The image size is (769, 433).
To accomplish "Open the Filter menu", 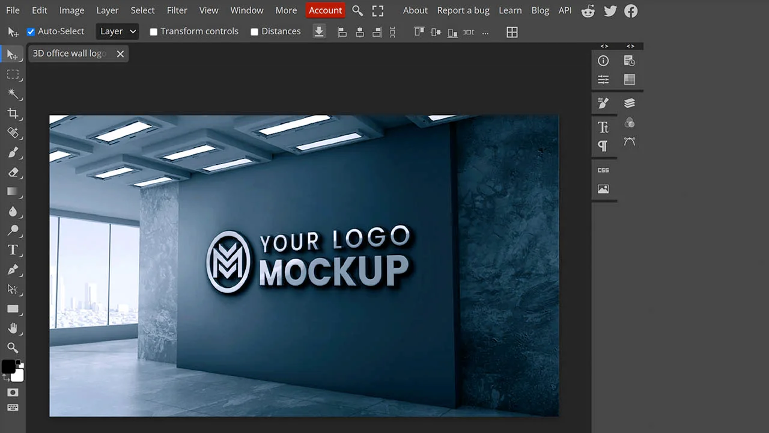I will [x=177, y=10].
